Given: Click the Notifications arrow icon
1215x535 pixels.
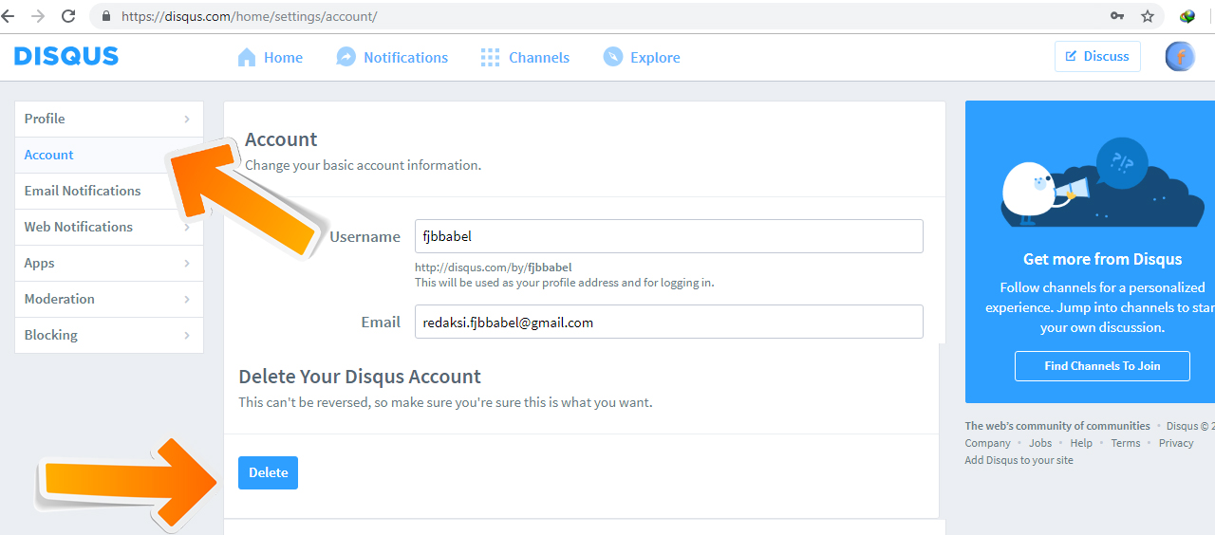Looking at the screenshot, I should (346, 57).
